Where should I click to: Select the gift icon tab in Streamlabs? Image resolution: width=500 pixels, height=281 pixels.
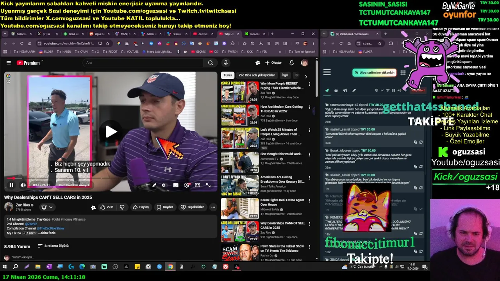(x=336, y=91)
